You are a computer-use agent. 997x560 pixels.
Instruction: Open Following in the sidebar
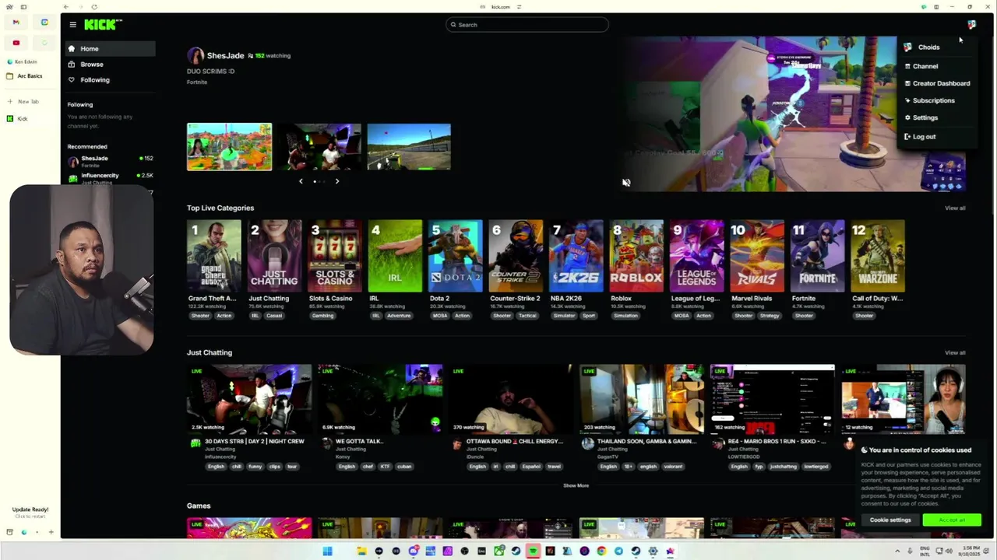click(x=110, y=79)
